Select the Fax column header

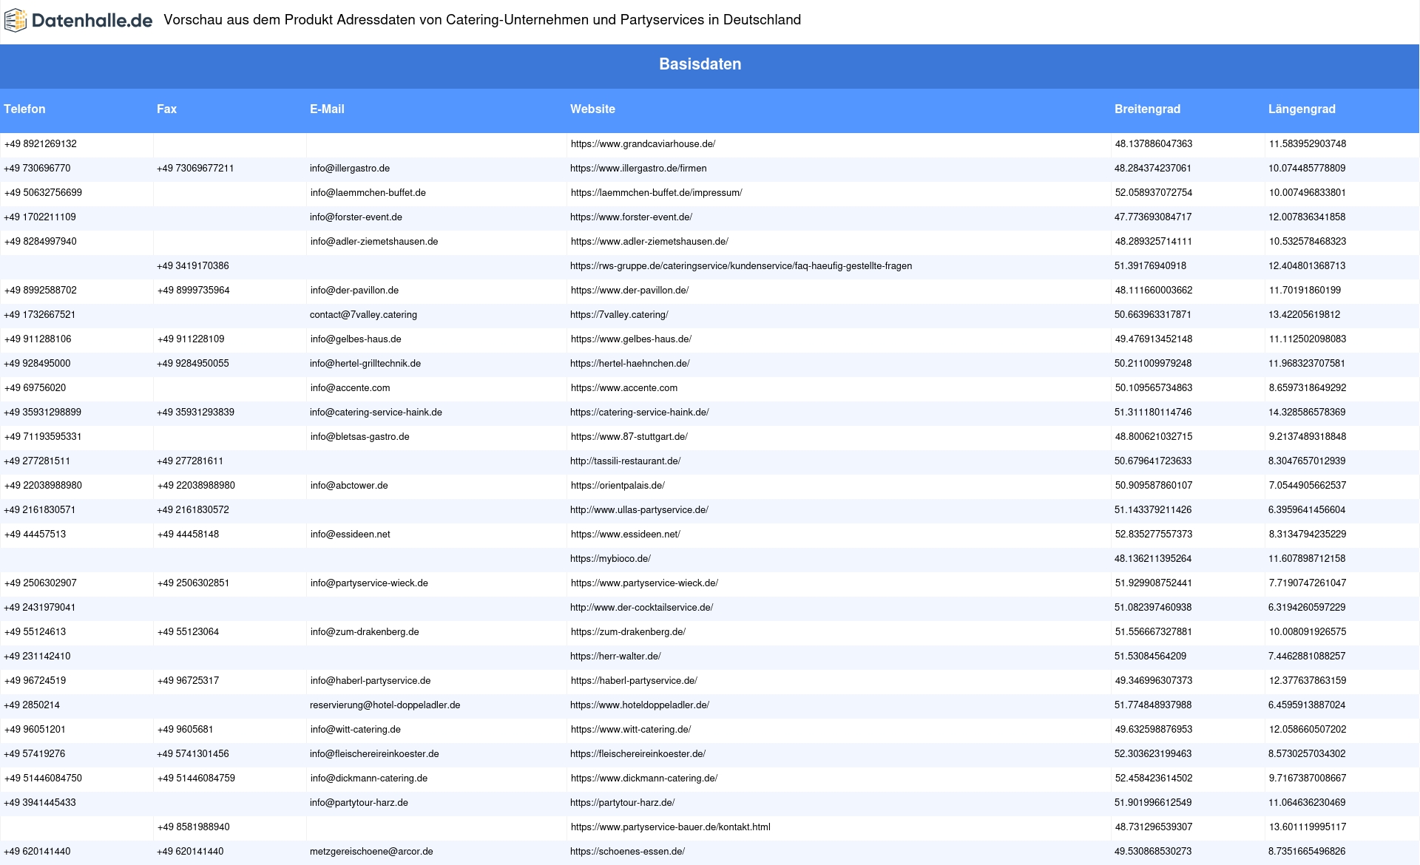[166, 109]
